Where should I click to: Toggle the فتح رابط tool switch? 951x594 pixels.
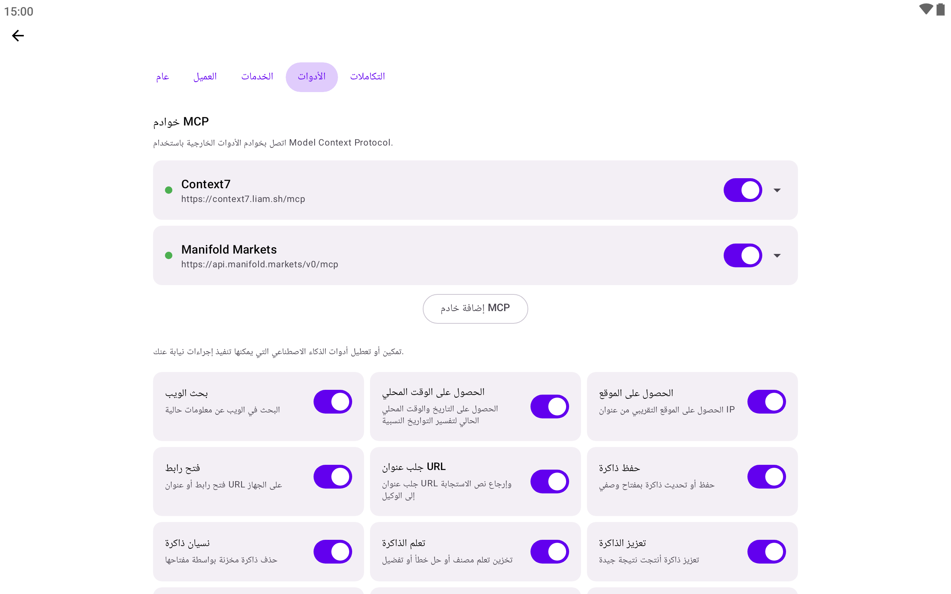(332, 477)
